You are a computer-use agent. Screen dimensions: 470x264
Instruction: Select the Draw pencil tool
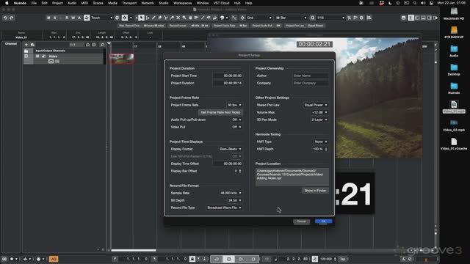[153, 18]
